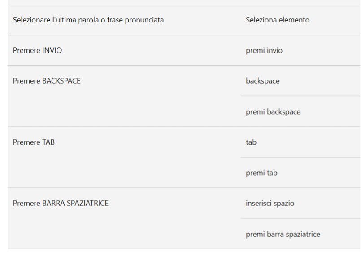Click the 'Selezionare l'ultima parola o frase pronunciata' text
The height and width of the screenshot is (253, 361).
tap(88, 20)
